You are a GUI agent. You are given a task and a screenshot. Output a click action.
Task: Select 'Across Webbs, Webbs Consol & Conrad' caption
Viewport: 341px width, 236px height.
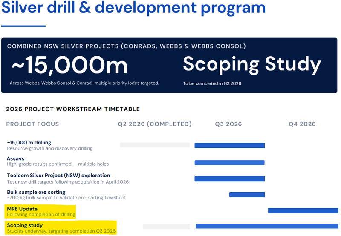[x=84, y=83]
